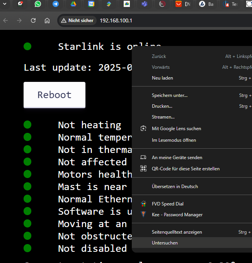Click the Moving at an status text
The width and height of the screenshot is (252, 263).
92,224
